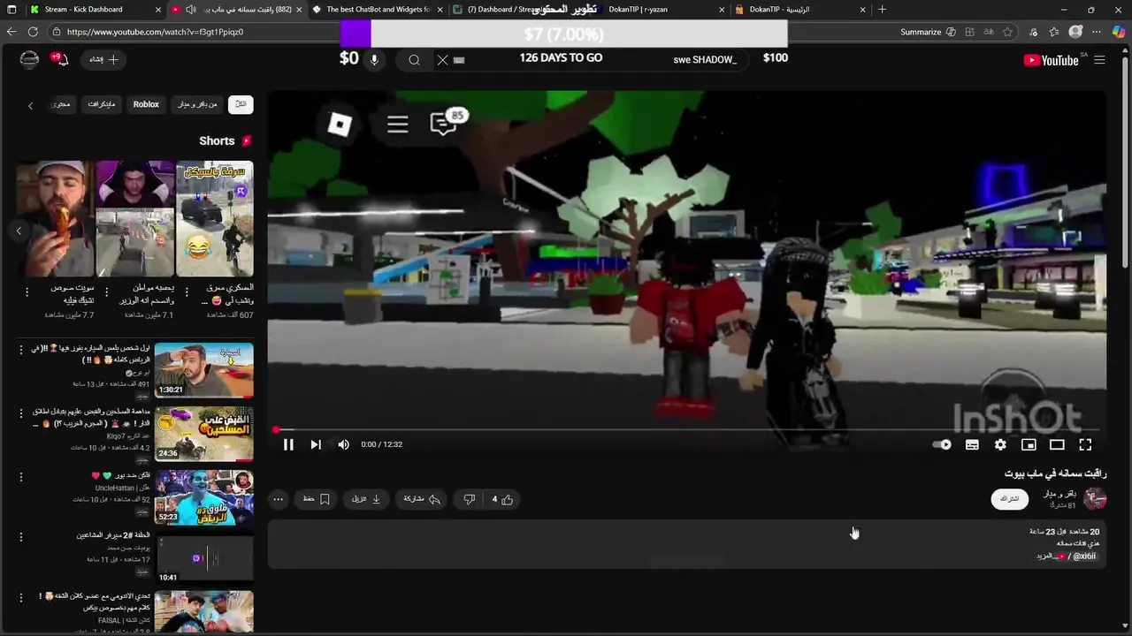This screenshot has height=636, width=1132.
Task: Open the account avatar menu
Action: 29,59
